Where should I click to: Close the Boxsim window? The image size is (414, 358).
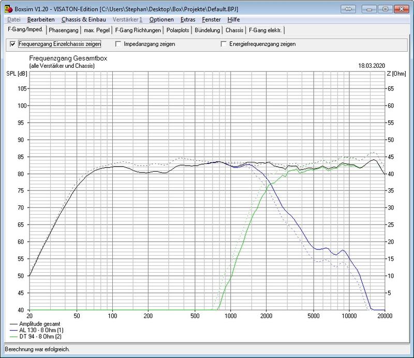[400, 9]
